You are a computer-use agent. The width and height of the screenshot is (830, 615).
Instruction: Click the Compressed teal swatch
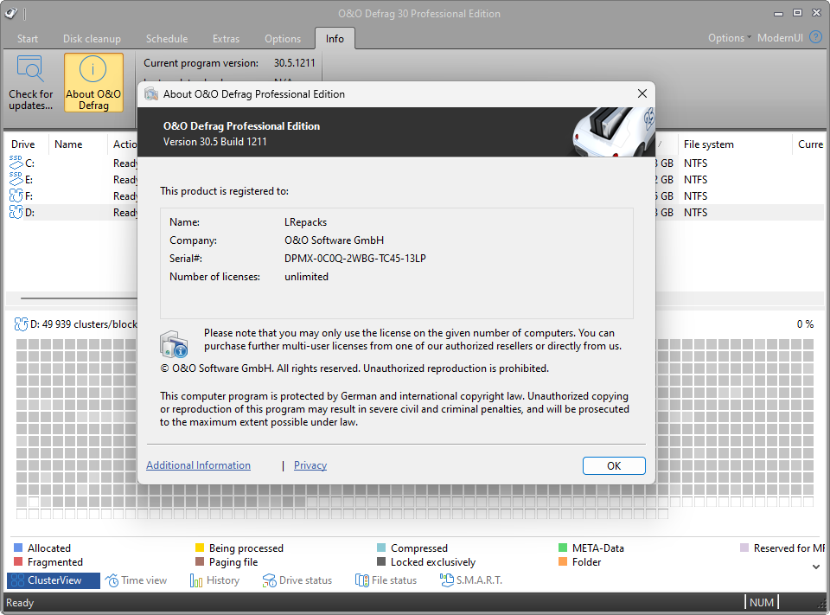tap(381, 548)
